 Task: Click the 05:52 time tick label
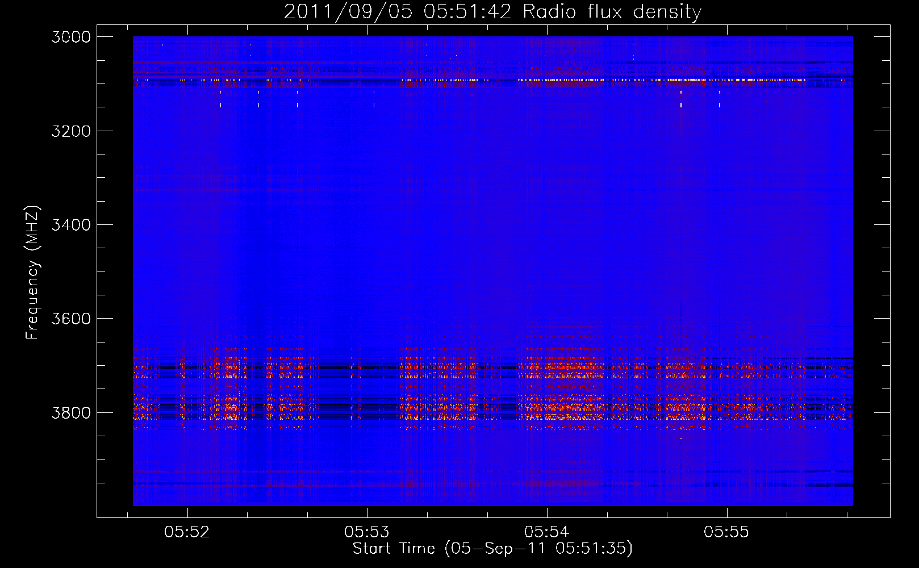click(187, 532)
